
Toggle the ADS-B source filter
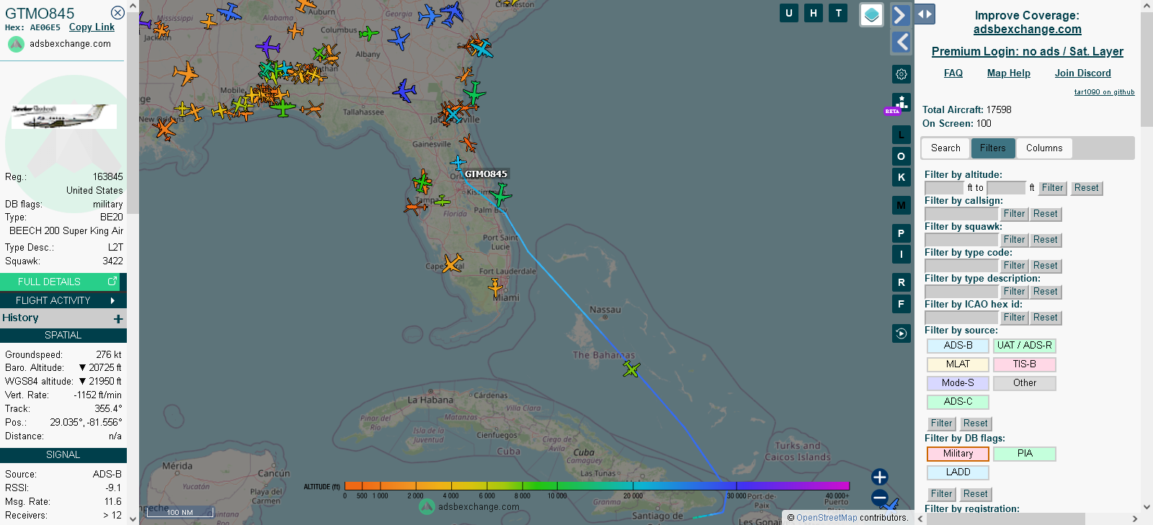pyautogui.click(x=958, y=346)
